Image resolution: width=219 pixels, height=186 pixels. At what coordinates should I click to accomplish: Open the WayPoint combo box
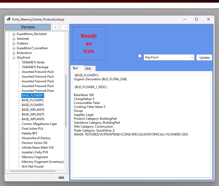169,57
